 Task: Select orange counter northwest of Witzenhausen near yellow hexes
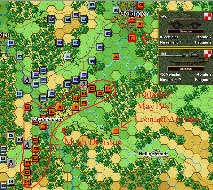pos(27,108)
